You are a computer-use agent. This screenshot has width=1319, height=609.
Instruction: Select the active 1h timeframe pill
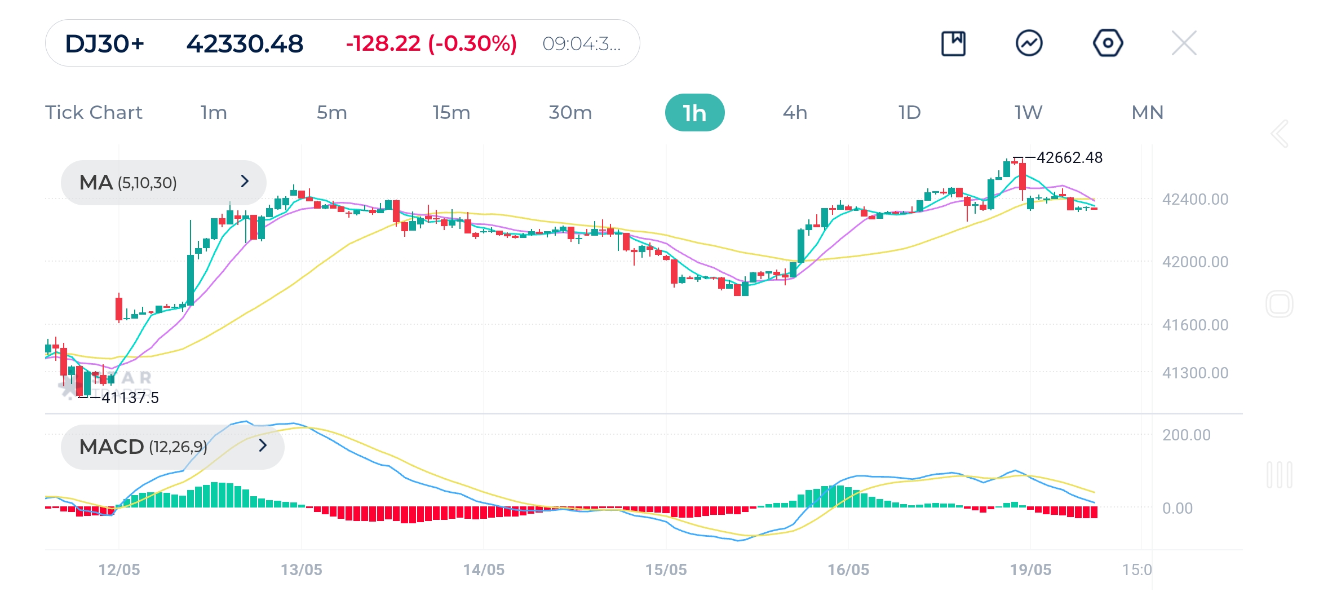click(694, 113)
